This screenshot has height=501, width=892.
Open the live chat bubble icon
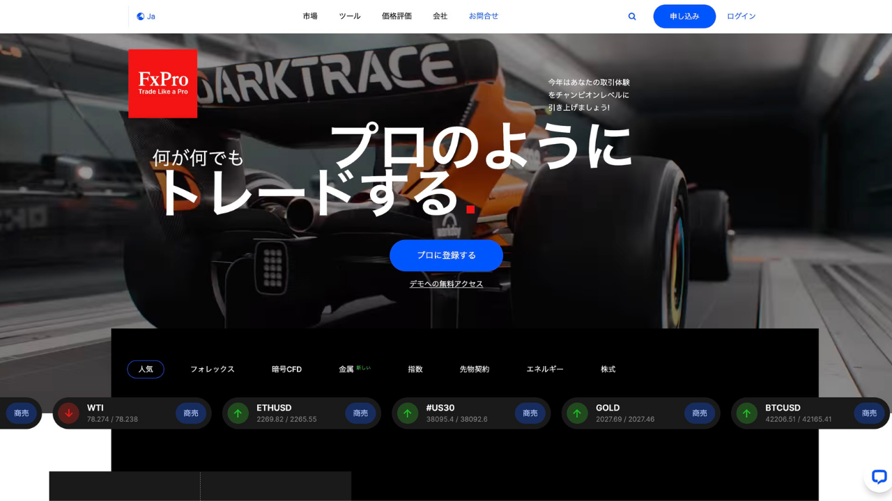pyautogui.click(x=879, y=477)
